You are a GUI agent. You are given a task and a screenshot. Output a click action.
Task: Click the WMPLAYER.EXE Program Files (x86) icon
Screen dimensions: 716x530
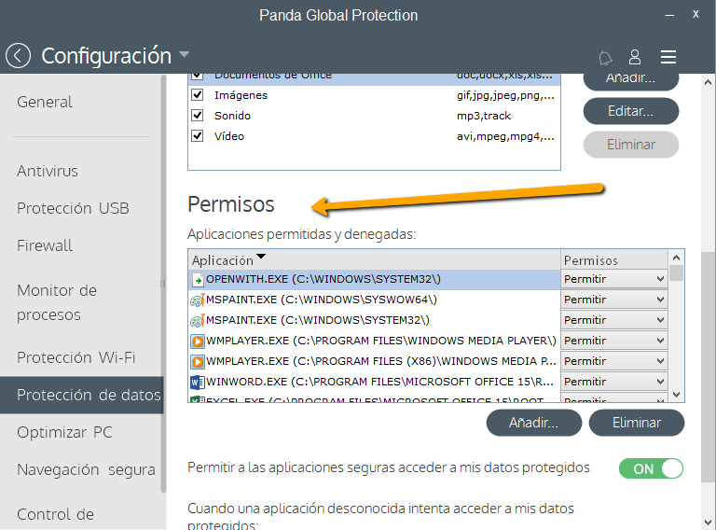198,362
